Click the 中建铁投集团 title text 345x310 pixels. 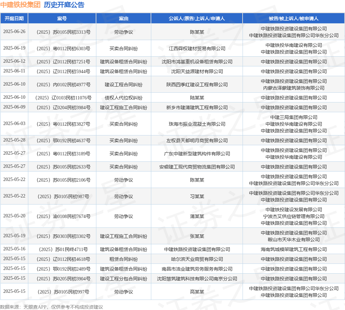[x=21, y=5]
